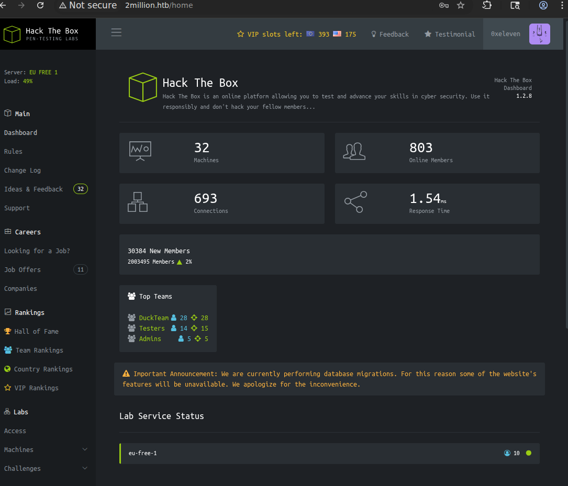Image resolution: width=568 pixels, height=486 pixels.
Task: Open the 0xeleven user avatar
Action: (x=539, y=34)
